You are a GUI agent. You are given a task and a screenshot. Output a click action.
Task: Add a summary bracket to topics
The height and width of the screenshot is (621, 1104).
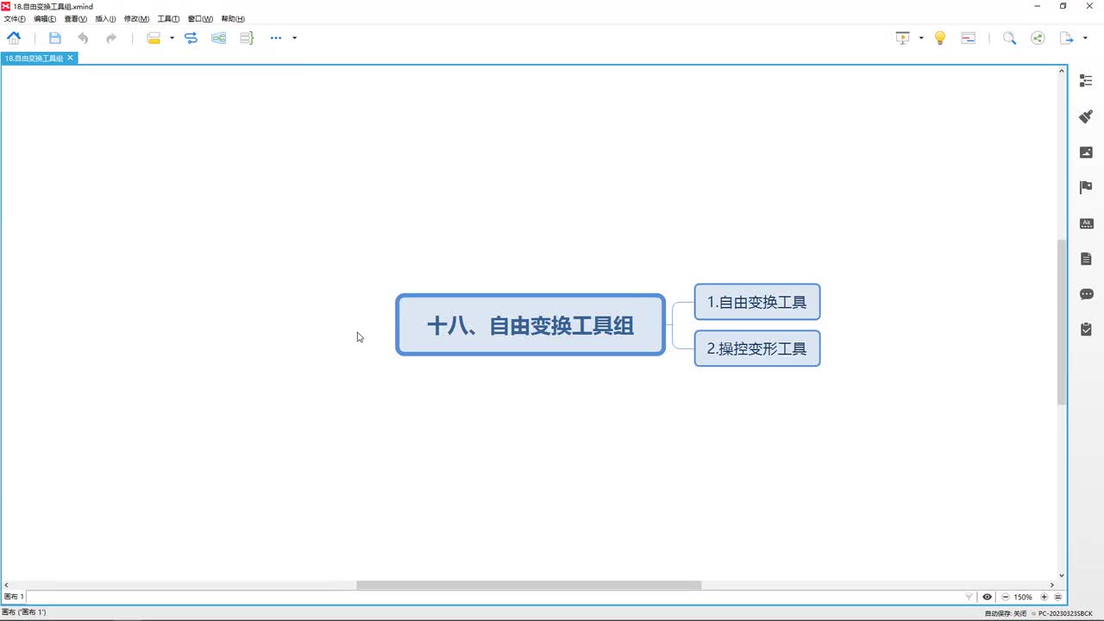coord(247,38)
